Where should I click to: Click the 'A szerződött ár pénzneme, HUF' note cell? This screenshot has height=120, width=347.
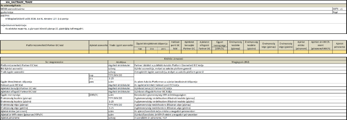pyautogui.click(x=240, y=118)
